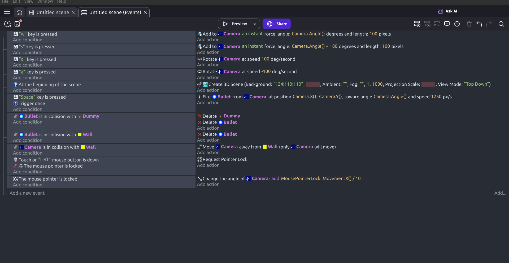This screenshot has height=263, width=509.
Task: Open the hamburger main menu
Action: point(7,12)
